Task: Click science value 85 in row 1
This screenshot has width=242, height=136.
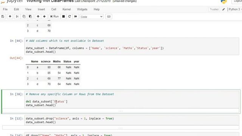Action: 49,73
